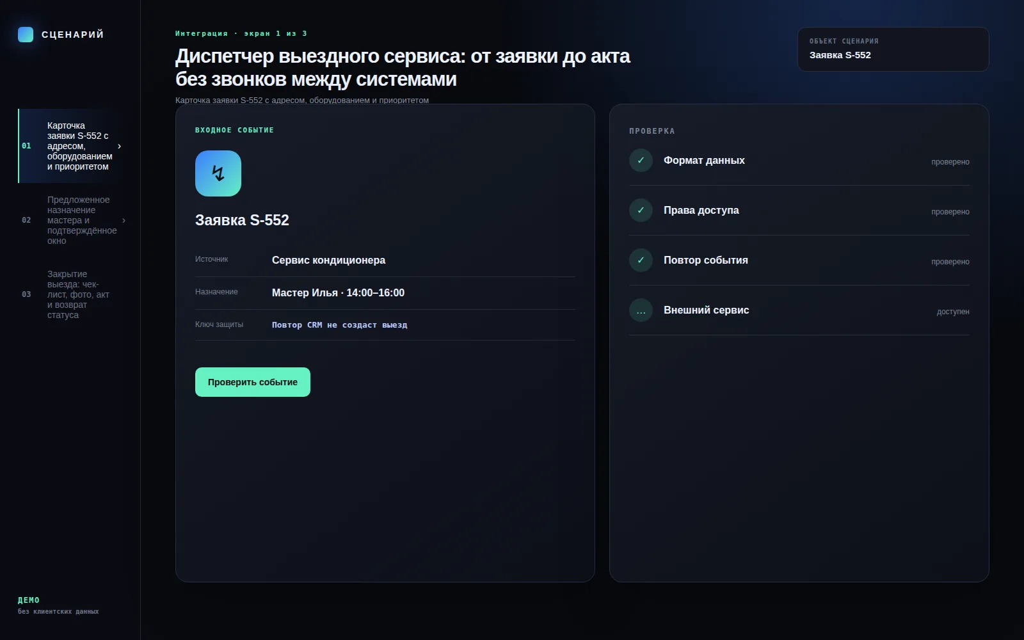Screen dimensions: 1024x640
Task: Select the Повтор события check label
Action: (x=705, y=260)
